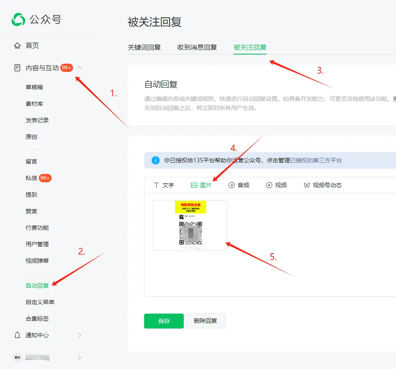Click the 99+ badge beside 私信
Image resolution: width=396 pixels, height=369 pixels.
pos(45,178)
